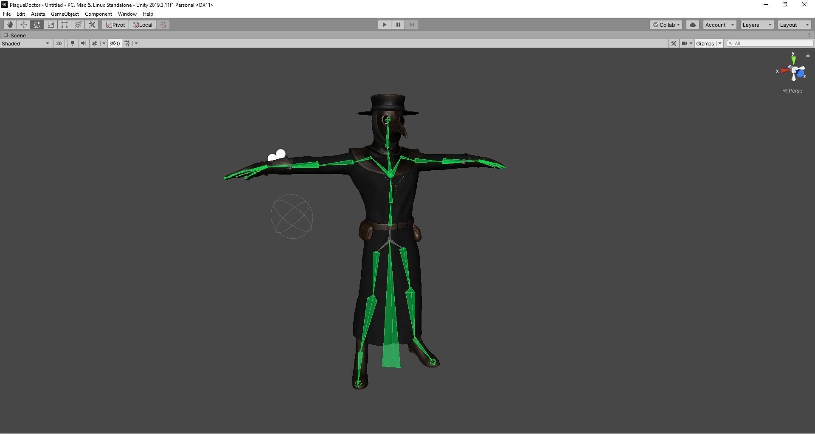Open the cloud Services button
Viewport: 815px width, 434px height.
pyautogui.click(x=693, y=25)
